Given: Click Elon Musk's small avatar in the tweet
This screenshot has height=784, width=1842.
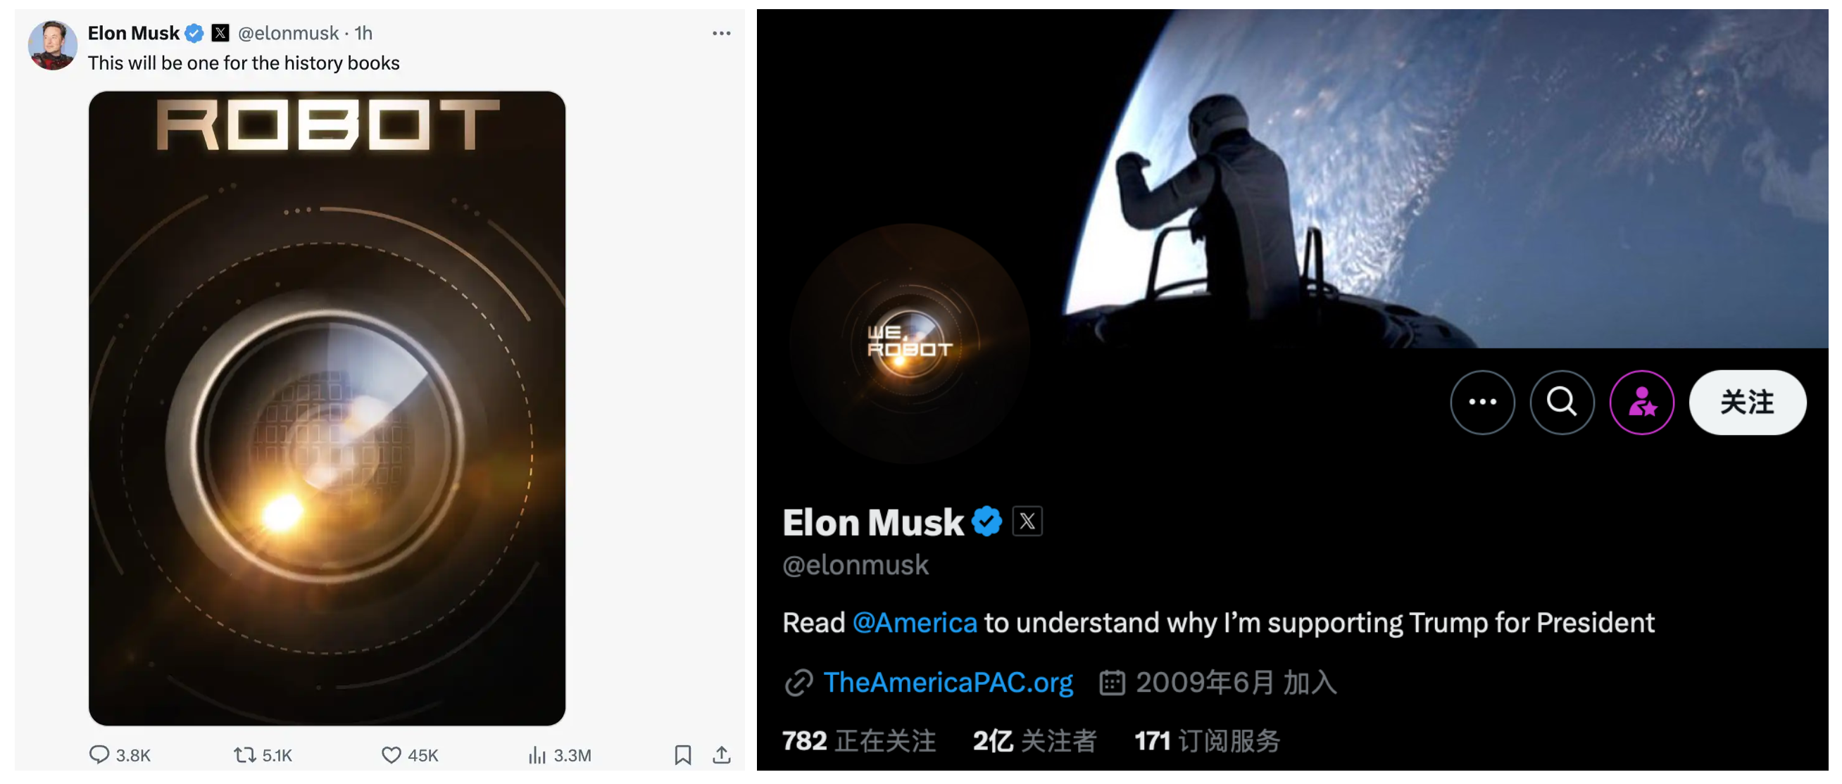Looking at the screenshot, I should click(52, 45).
